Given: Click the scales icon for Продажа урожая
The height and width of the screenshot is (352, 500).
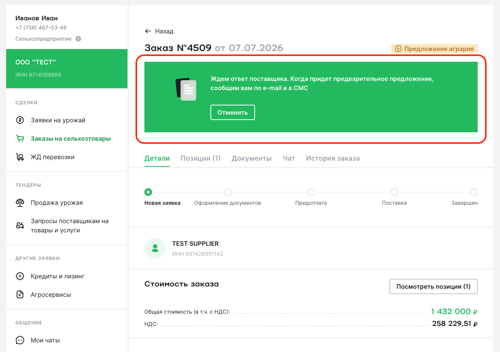Looking at the screenshot, I should pos(20,202).
